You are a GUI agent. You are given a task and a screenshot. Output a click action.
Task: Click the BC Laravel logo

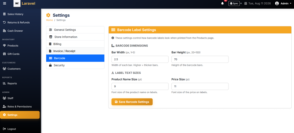pyautogui.click(x=24, y=3)
